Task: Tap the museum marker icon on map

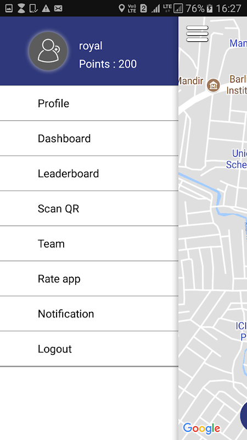Action: 214,85
